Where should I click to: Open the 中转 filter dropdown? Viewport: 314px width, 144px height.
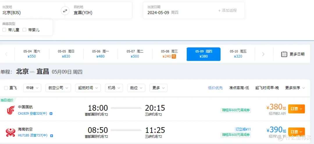32,88
